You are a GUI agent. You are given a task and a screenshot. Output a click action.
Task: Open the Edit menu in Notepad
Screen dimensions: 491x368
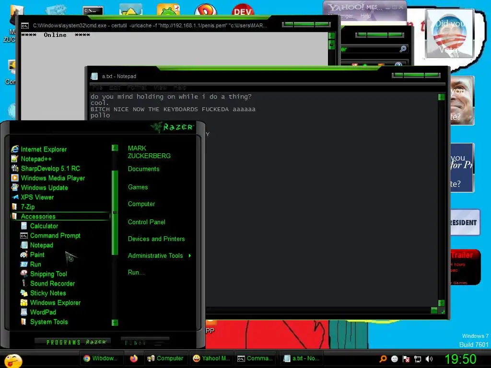[115, 88]
